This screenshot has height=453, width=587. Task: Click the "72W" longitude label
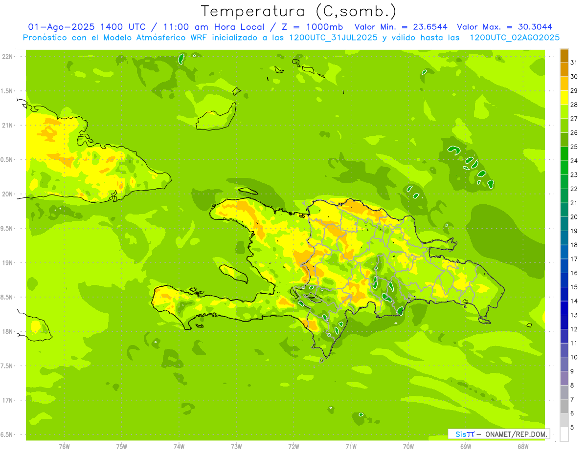click(x=293, y=447)
